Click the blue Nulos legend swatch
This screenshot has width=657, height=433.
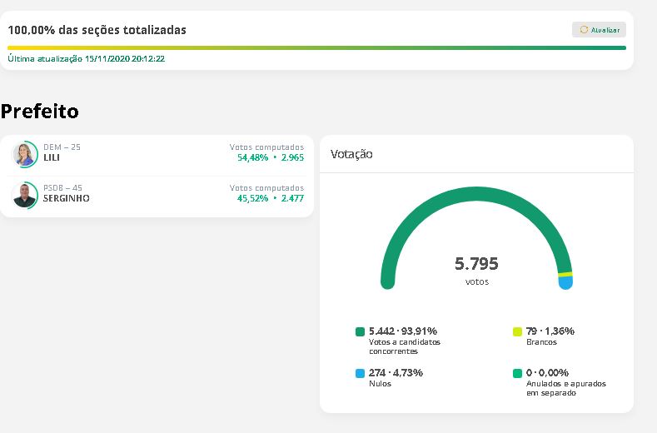pos(360,373)
